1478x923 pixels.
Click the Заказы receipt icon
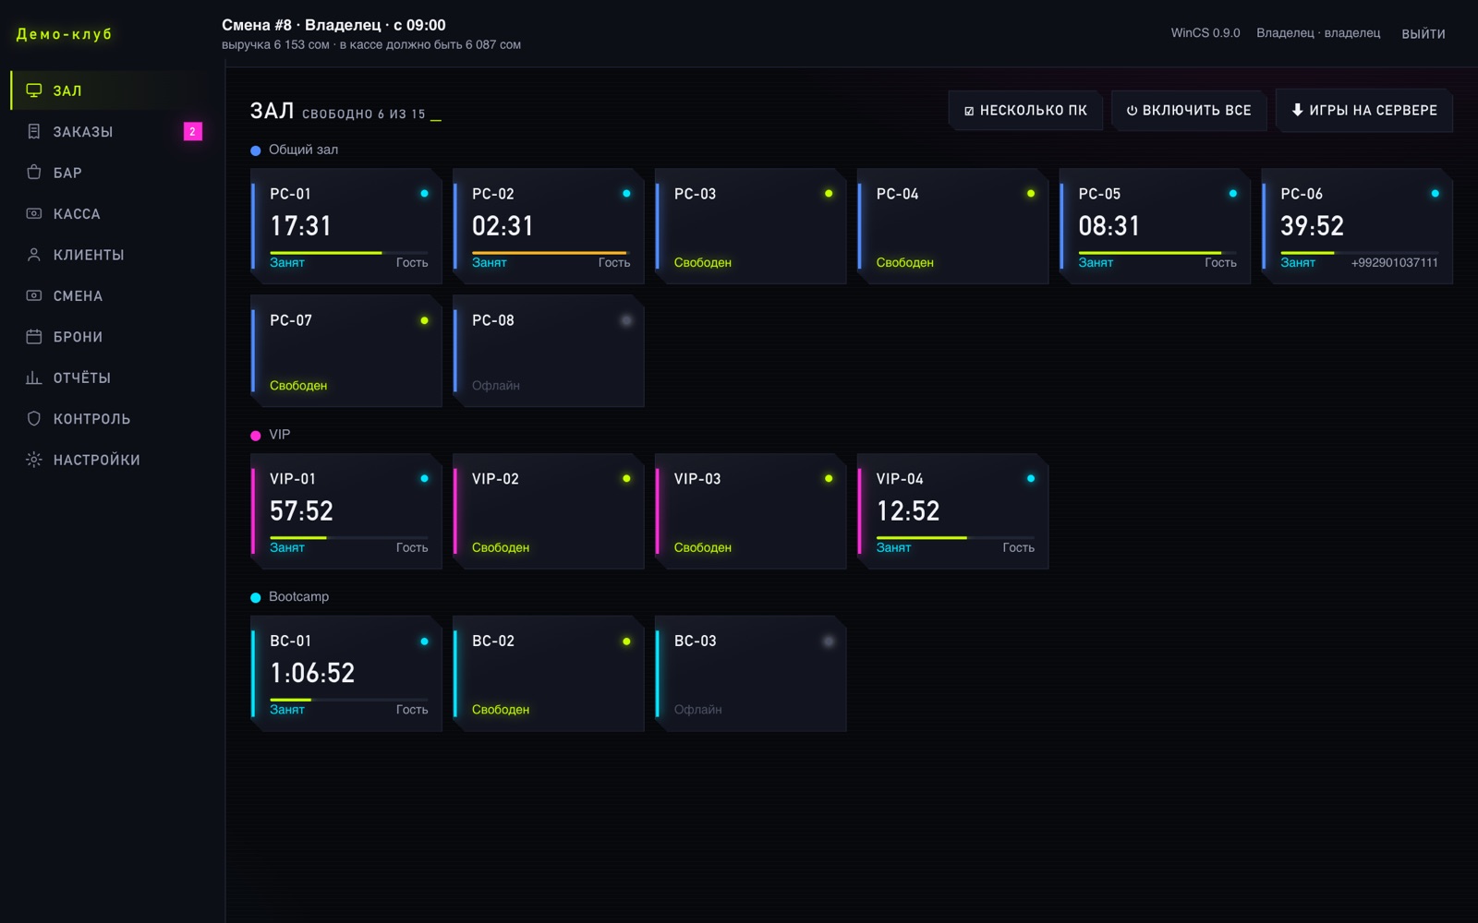[34, 131]
